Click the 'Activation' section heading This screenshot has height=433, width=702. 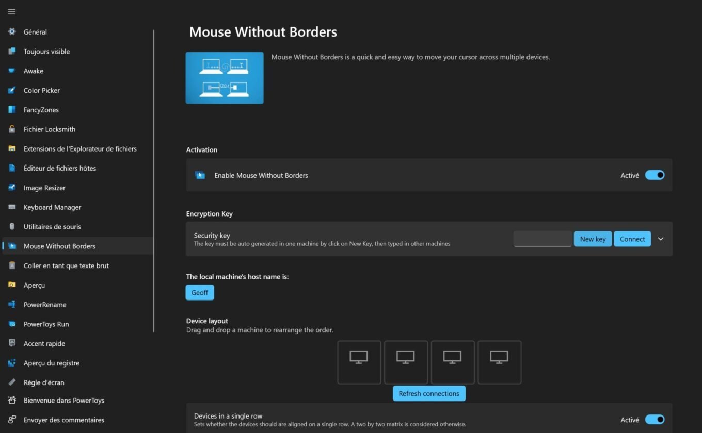tap(202, 149)
